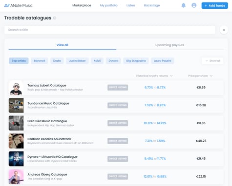Expand filters with Show all
This screenshot has width=232, height=186.
click(x=212, y=61)
